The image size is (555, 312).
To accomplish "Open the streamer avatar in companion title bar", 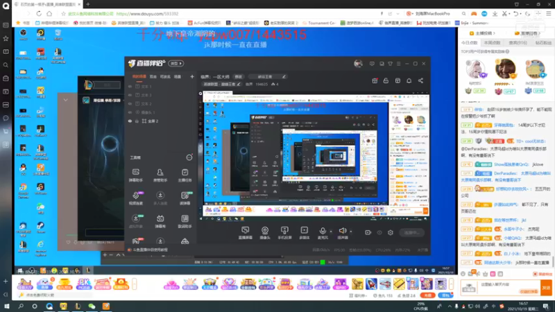I will pyautogui.click(x=358, y=64).
